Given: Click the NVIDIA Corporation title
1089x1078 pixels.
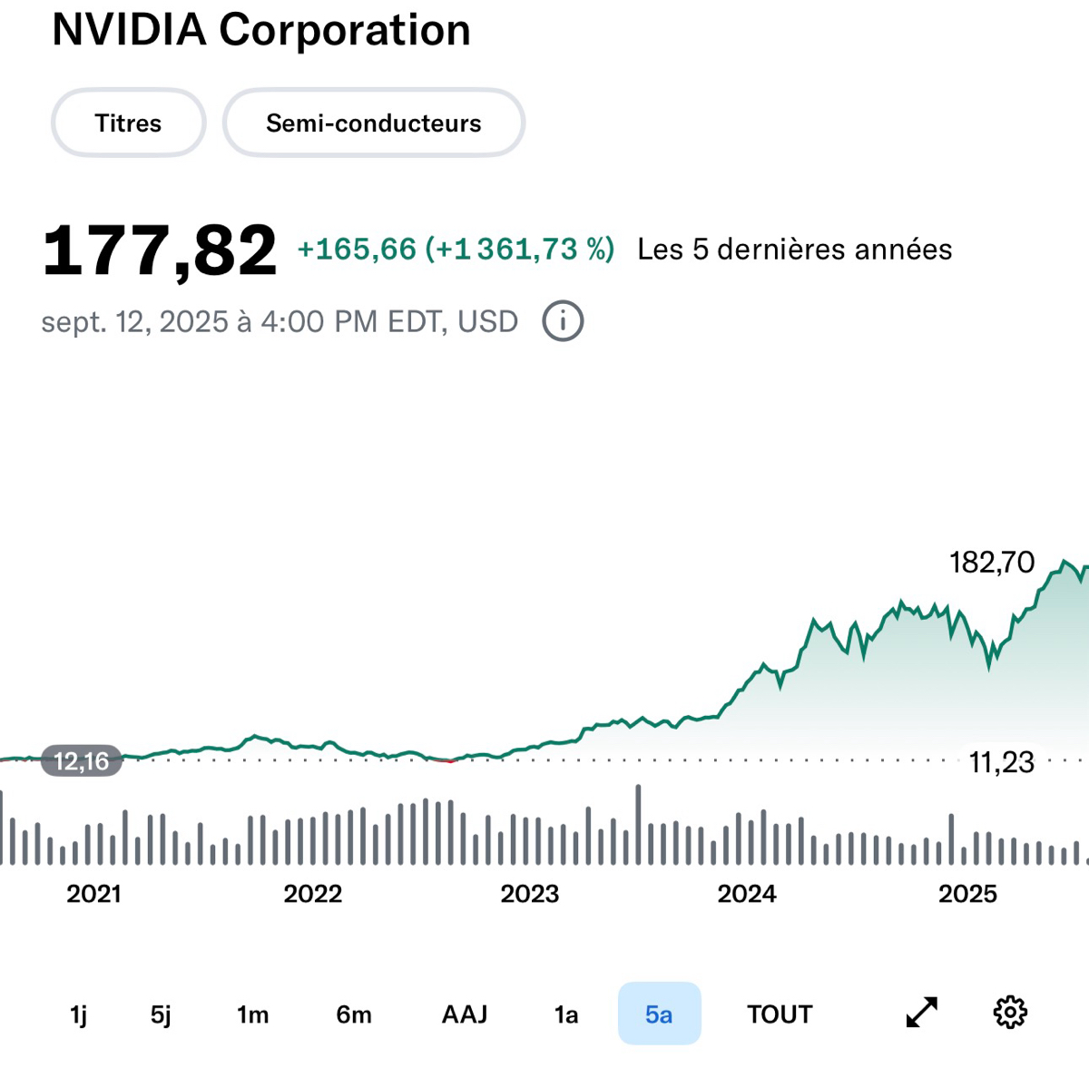Looking at the screenshot, I should tap(261, 30).
